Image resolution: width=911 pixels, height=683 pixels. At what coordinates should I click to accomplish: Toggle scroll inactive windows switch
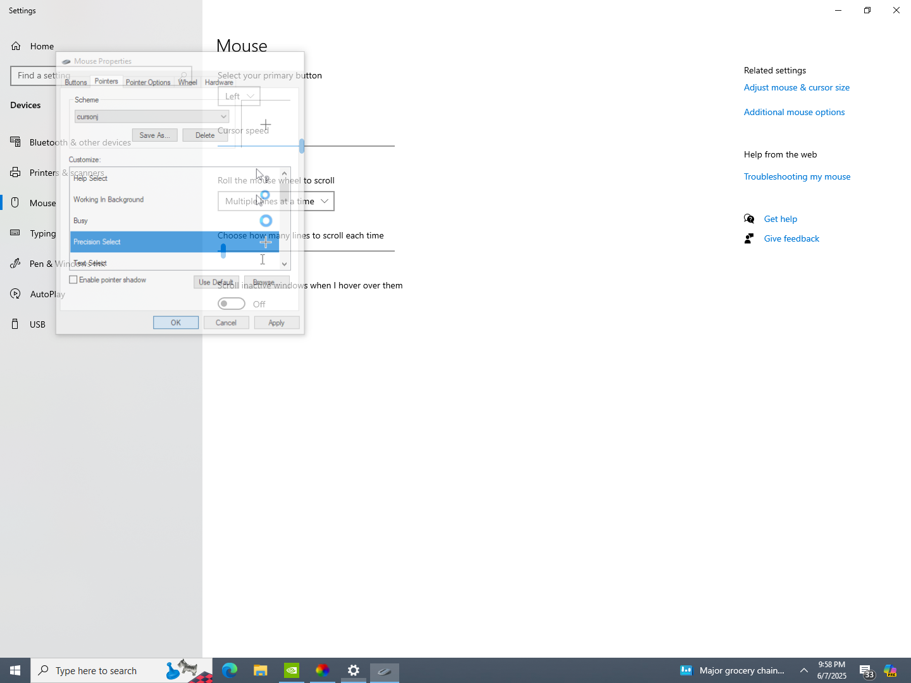(232, 304)
